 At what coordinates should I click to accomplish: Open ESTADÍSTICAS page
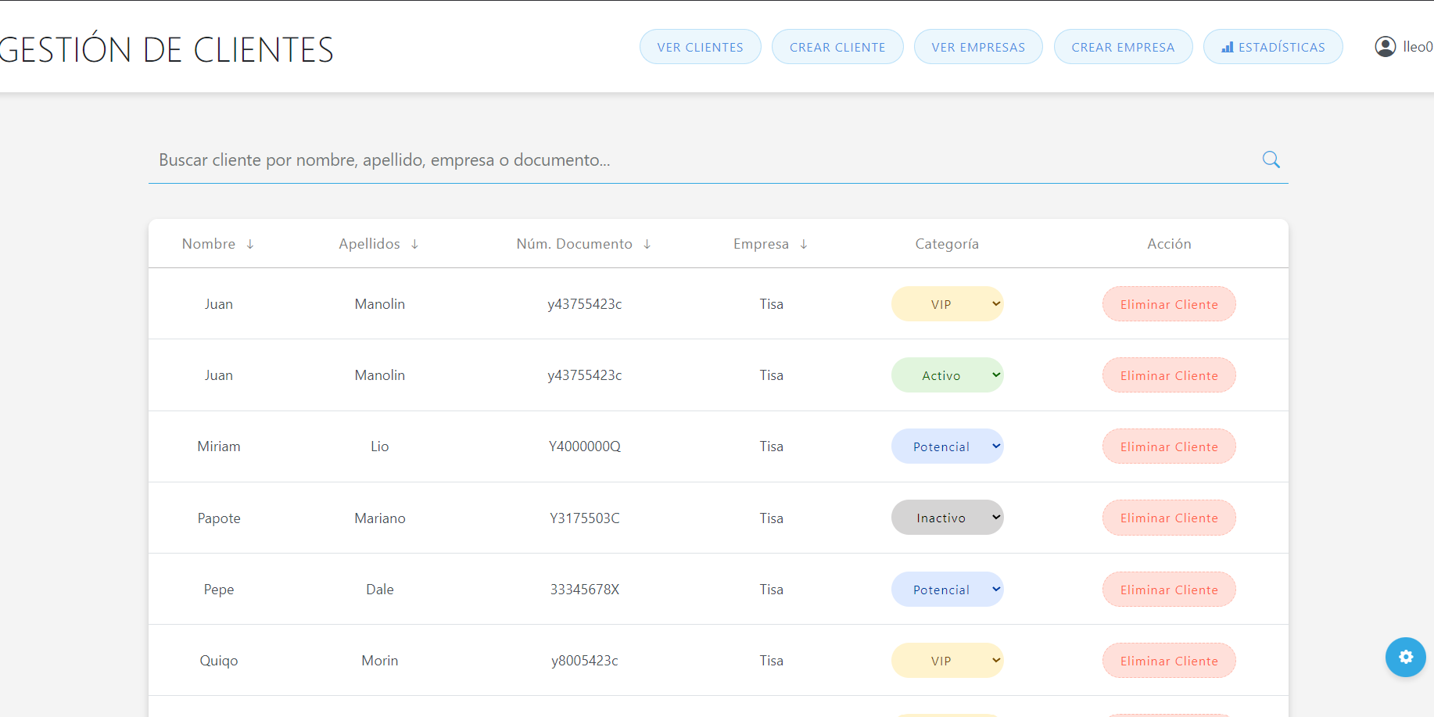(1273, 47)
